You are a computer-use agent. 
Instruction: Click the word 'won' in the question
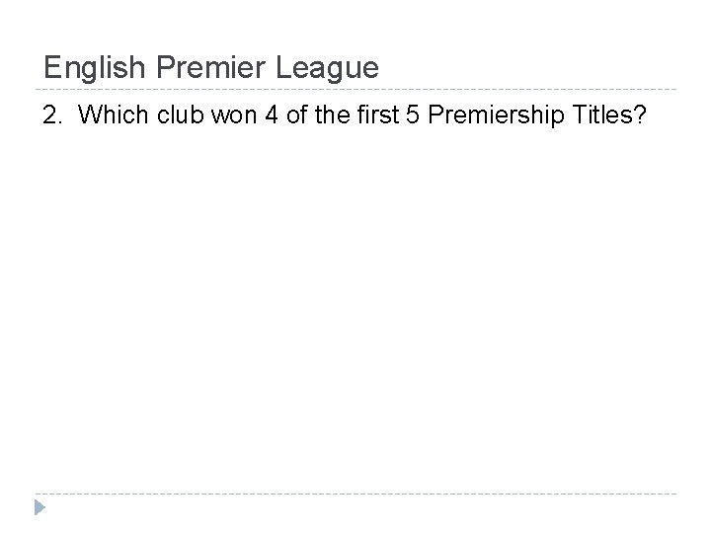tap(234, 116)
